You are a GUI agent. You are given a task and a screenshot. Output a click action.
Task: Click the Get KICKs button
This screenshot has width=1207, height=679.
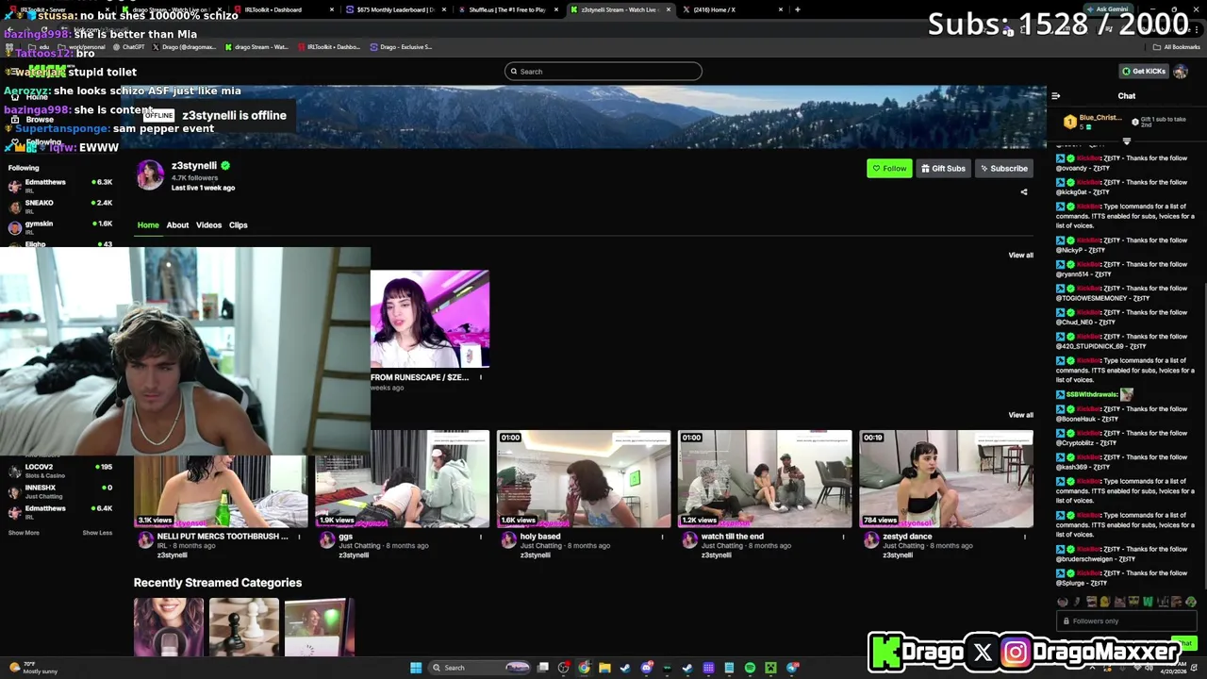point(1143,72)
